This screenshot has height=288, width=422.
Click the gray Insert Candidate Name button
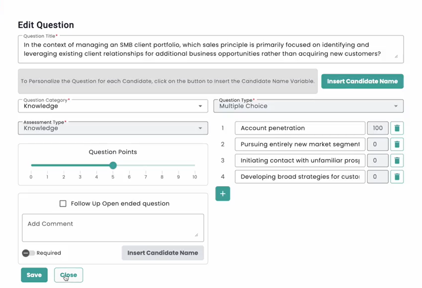tap(162, 253)
